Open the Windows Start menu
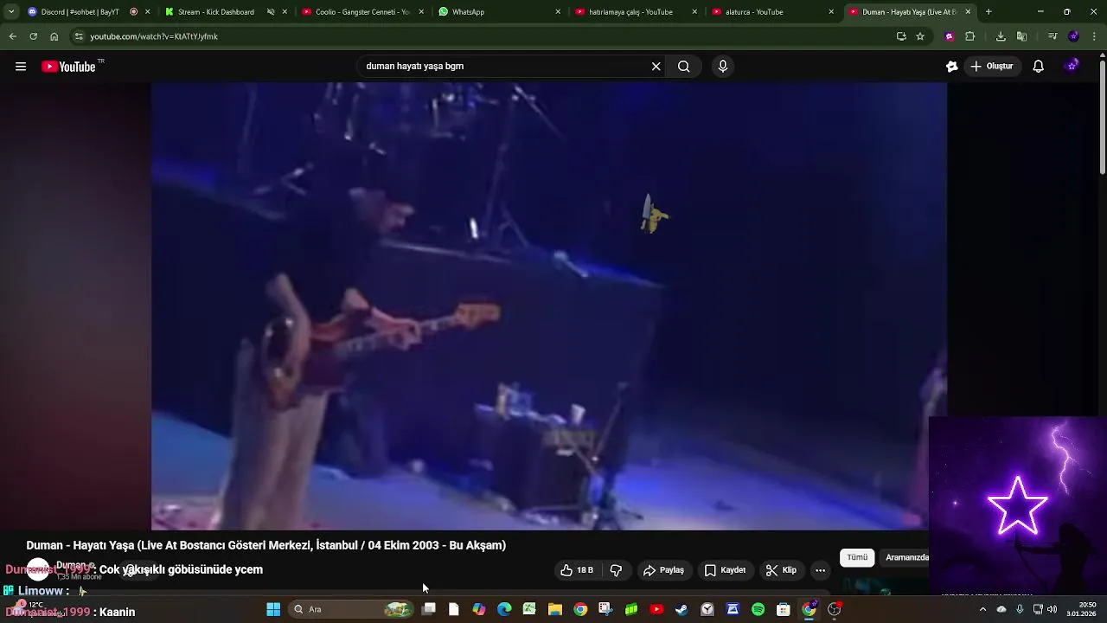The height and width of the screenshot is (623, 1107). click(x=273, y=609)
